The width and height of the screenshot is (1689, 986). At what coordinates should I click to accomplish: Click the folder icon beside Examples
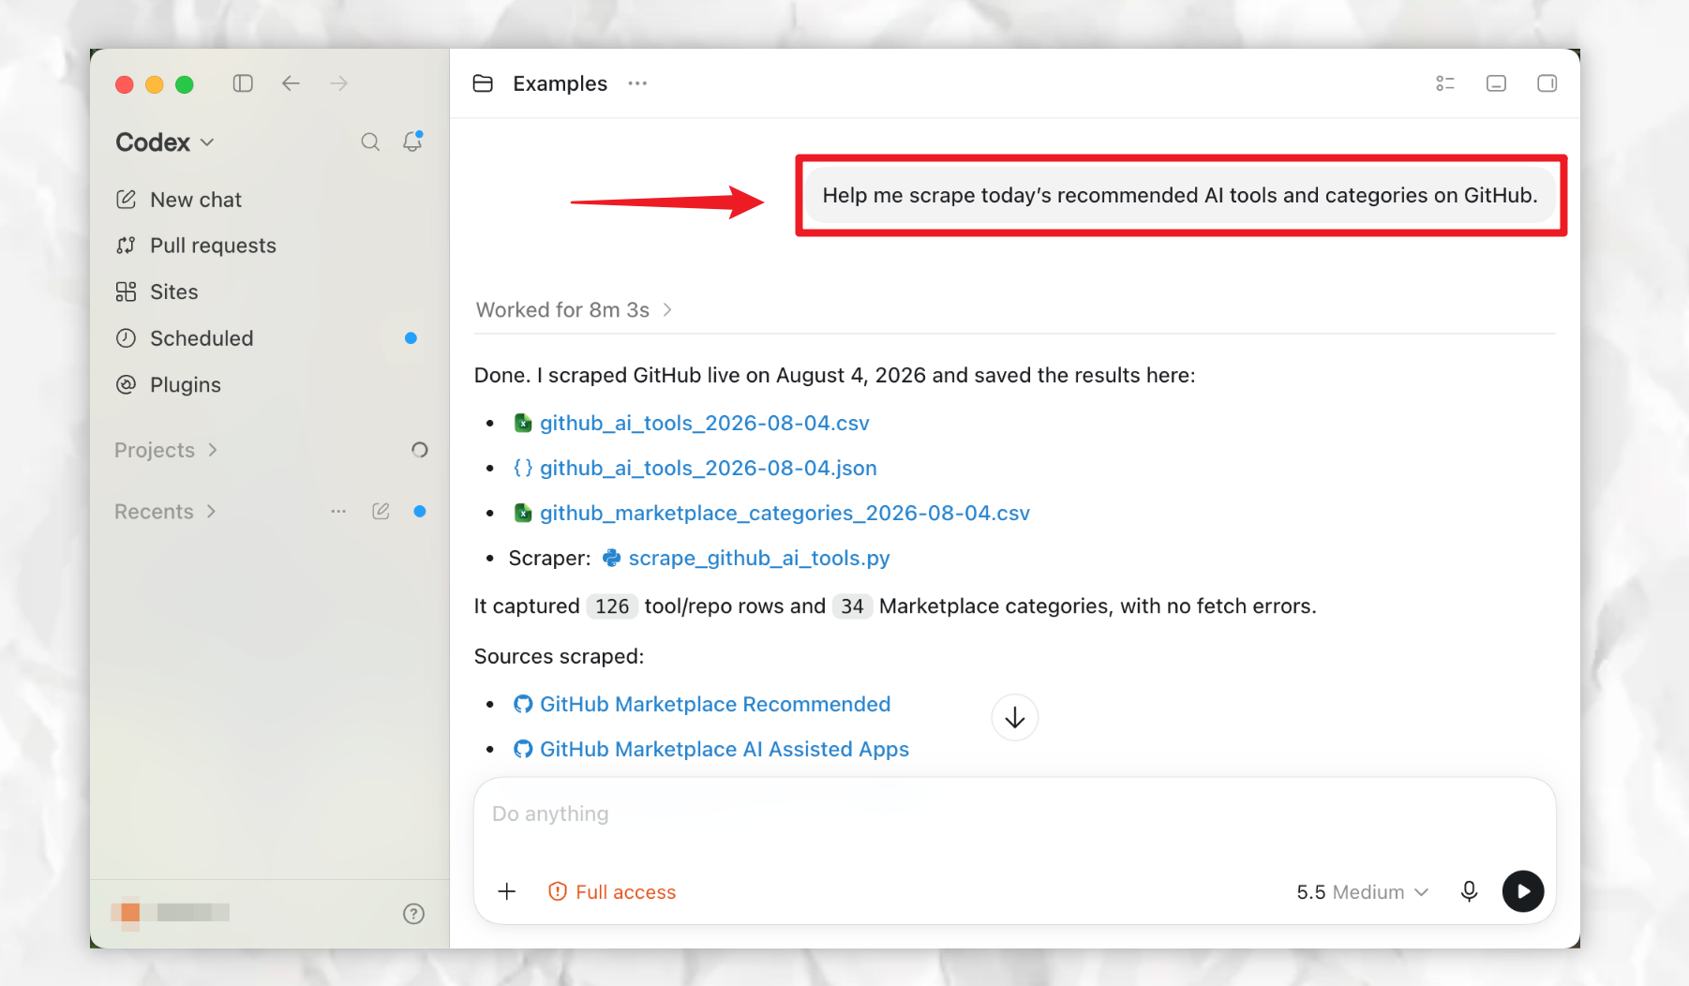click(x=483, y=83)
